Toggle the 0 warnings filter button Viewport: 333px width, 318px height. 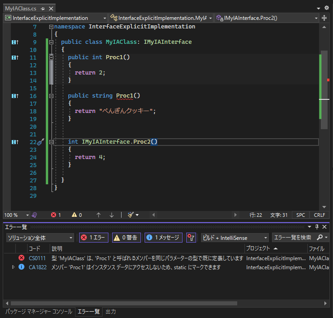click(127, 238)
